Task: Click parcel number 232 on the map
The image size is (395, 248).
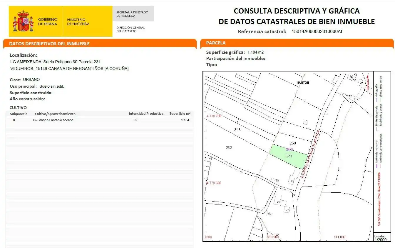Action: pyautogui.click(x=229, y=147)
